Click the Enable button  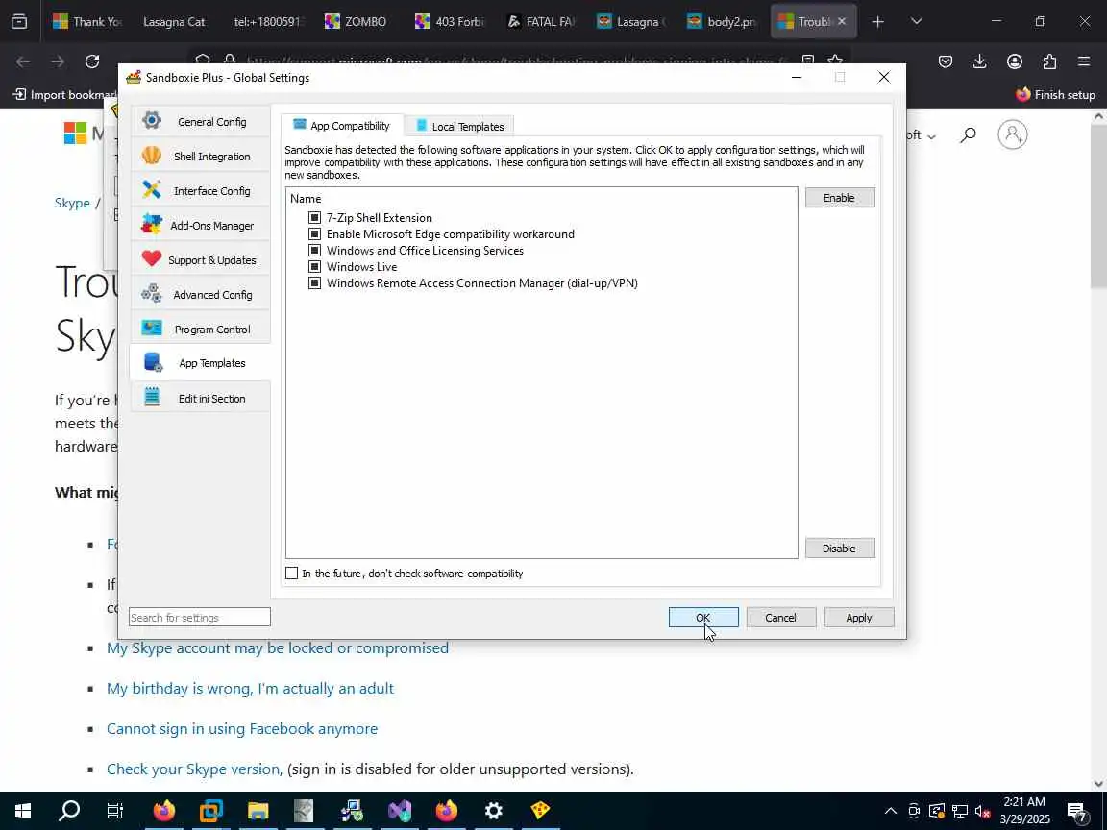840,198
